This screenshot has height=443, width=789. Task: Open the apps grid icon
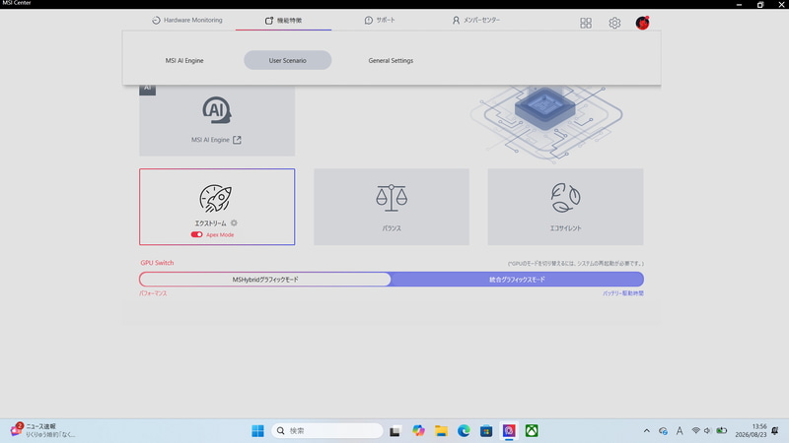[x=586, y=23]
